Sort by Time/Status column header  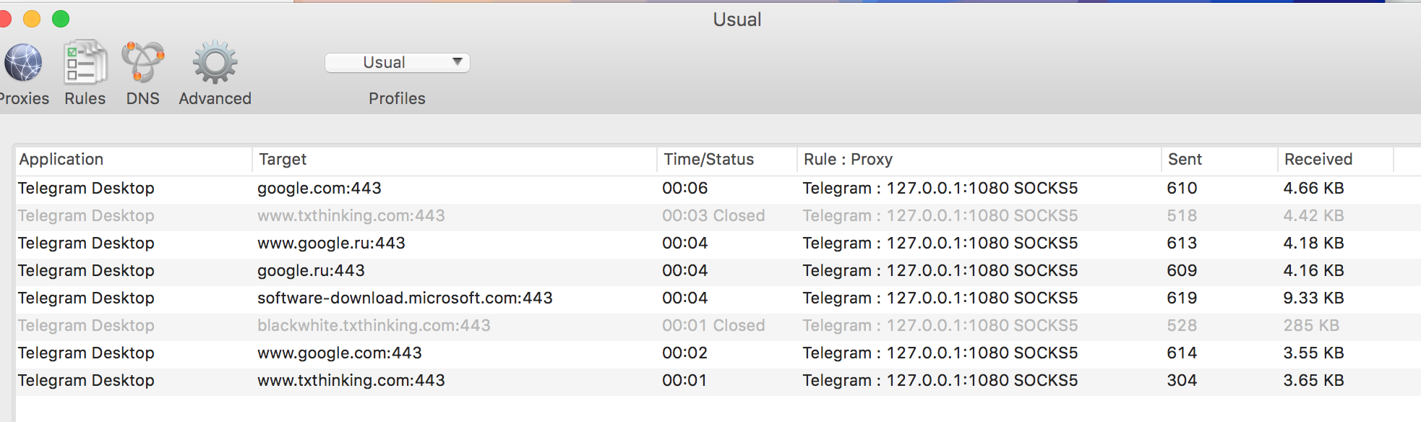pos(727,160)
